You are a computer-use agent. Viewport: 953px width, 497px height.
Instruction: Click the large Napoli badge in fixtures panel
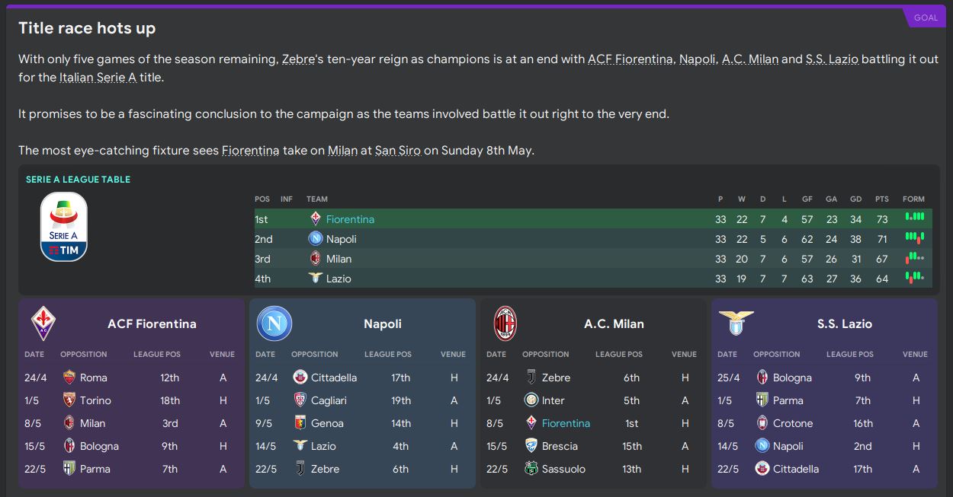tap(274, 323)
